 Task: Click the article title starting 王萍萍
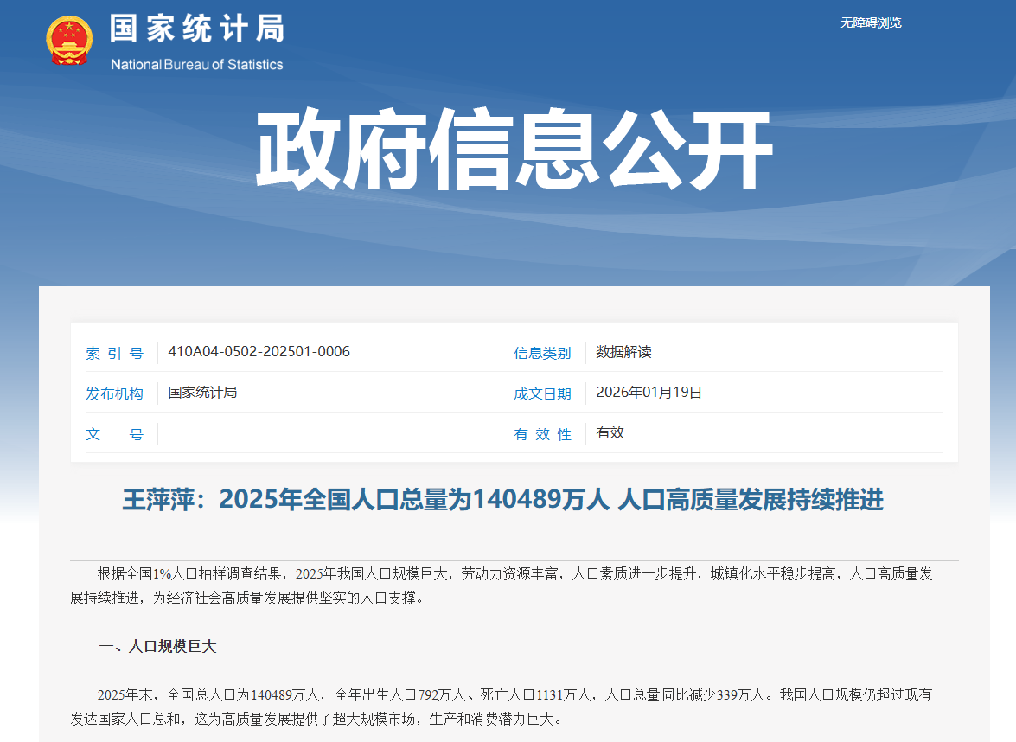point(503,500)
